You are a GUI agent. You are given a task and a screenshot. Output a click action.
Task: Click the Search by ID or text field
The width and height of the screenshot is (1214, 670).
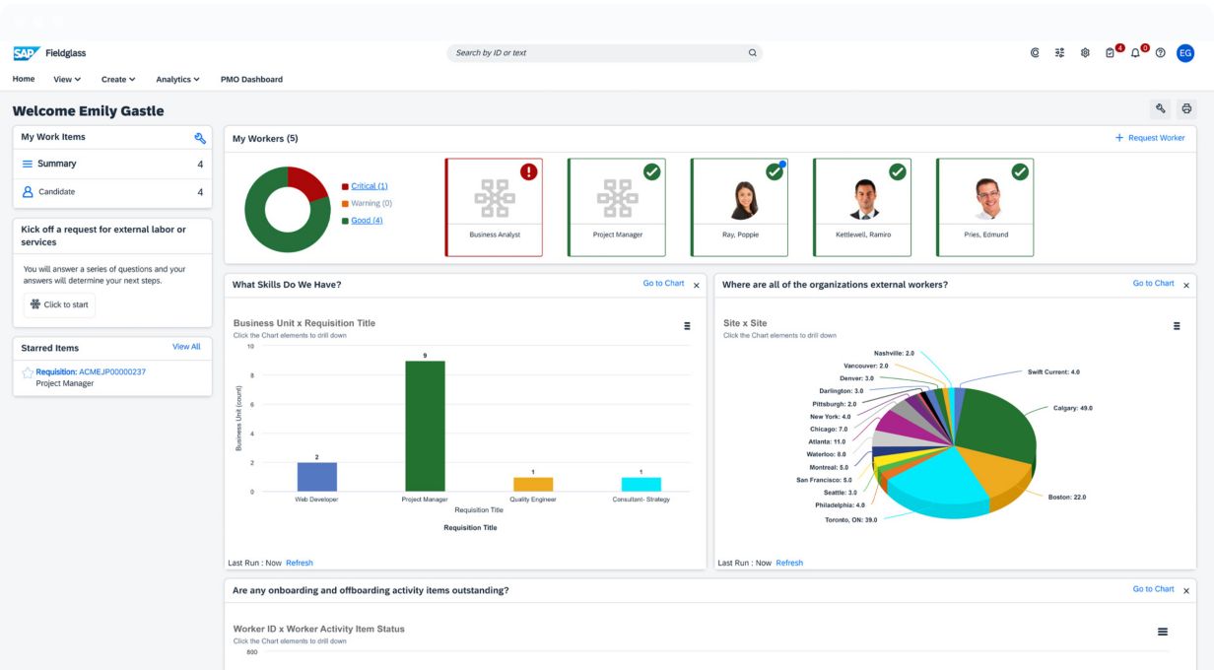click(x=599, y=53)
